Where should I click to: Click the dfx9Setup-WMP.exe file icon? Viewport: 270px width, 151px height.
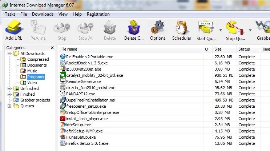[63, 131]
